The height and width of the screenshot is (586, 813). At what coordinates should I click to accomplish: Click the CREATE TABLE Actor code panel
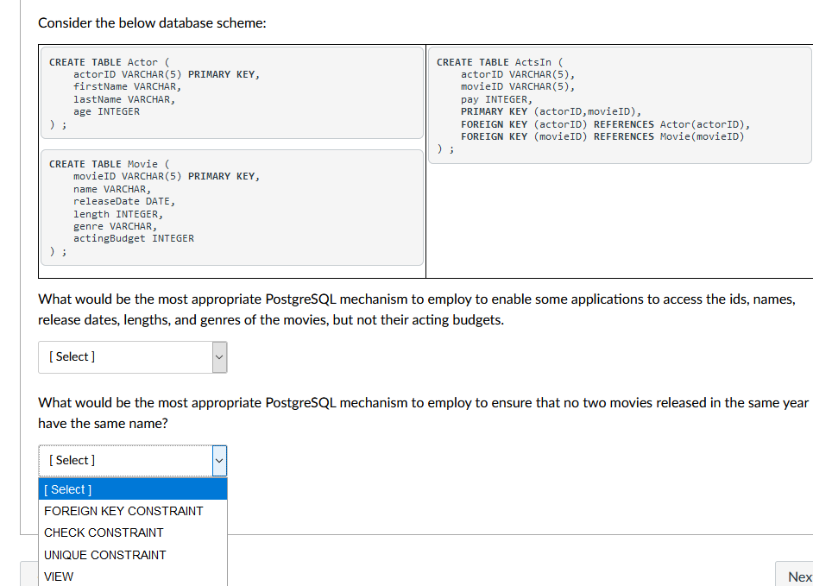pyautogui.click(x=231, y=95)
